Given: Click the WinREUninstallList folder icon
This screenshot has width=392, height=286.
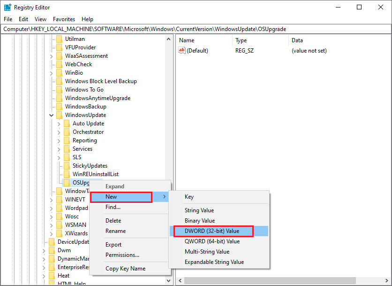Looking at the screenshot, I should (67, 174).
